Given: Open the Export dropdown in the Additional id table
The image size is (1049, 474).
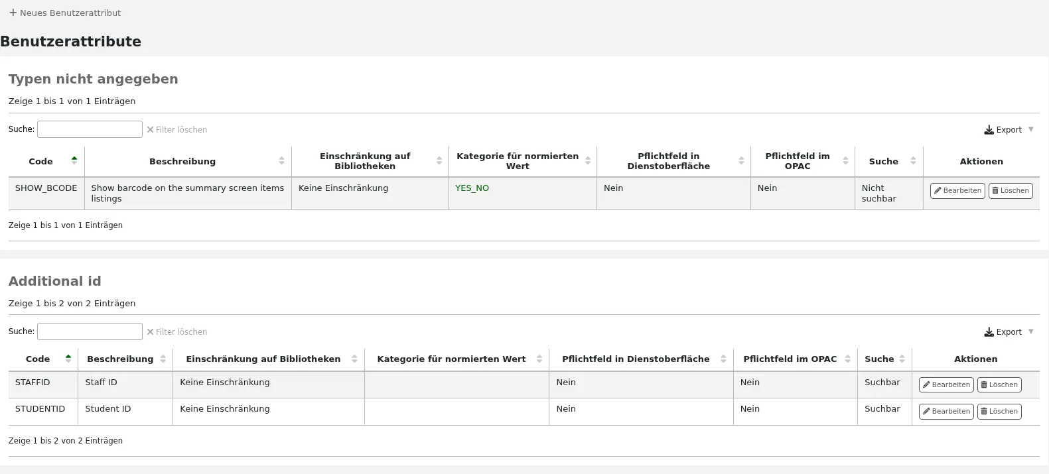Looking at the screenshot, I should 1009,332.
